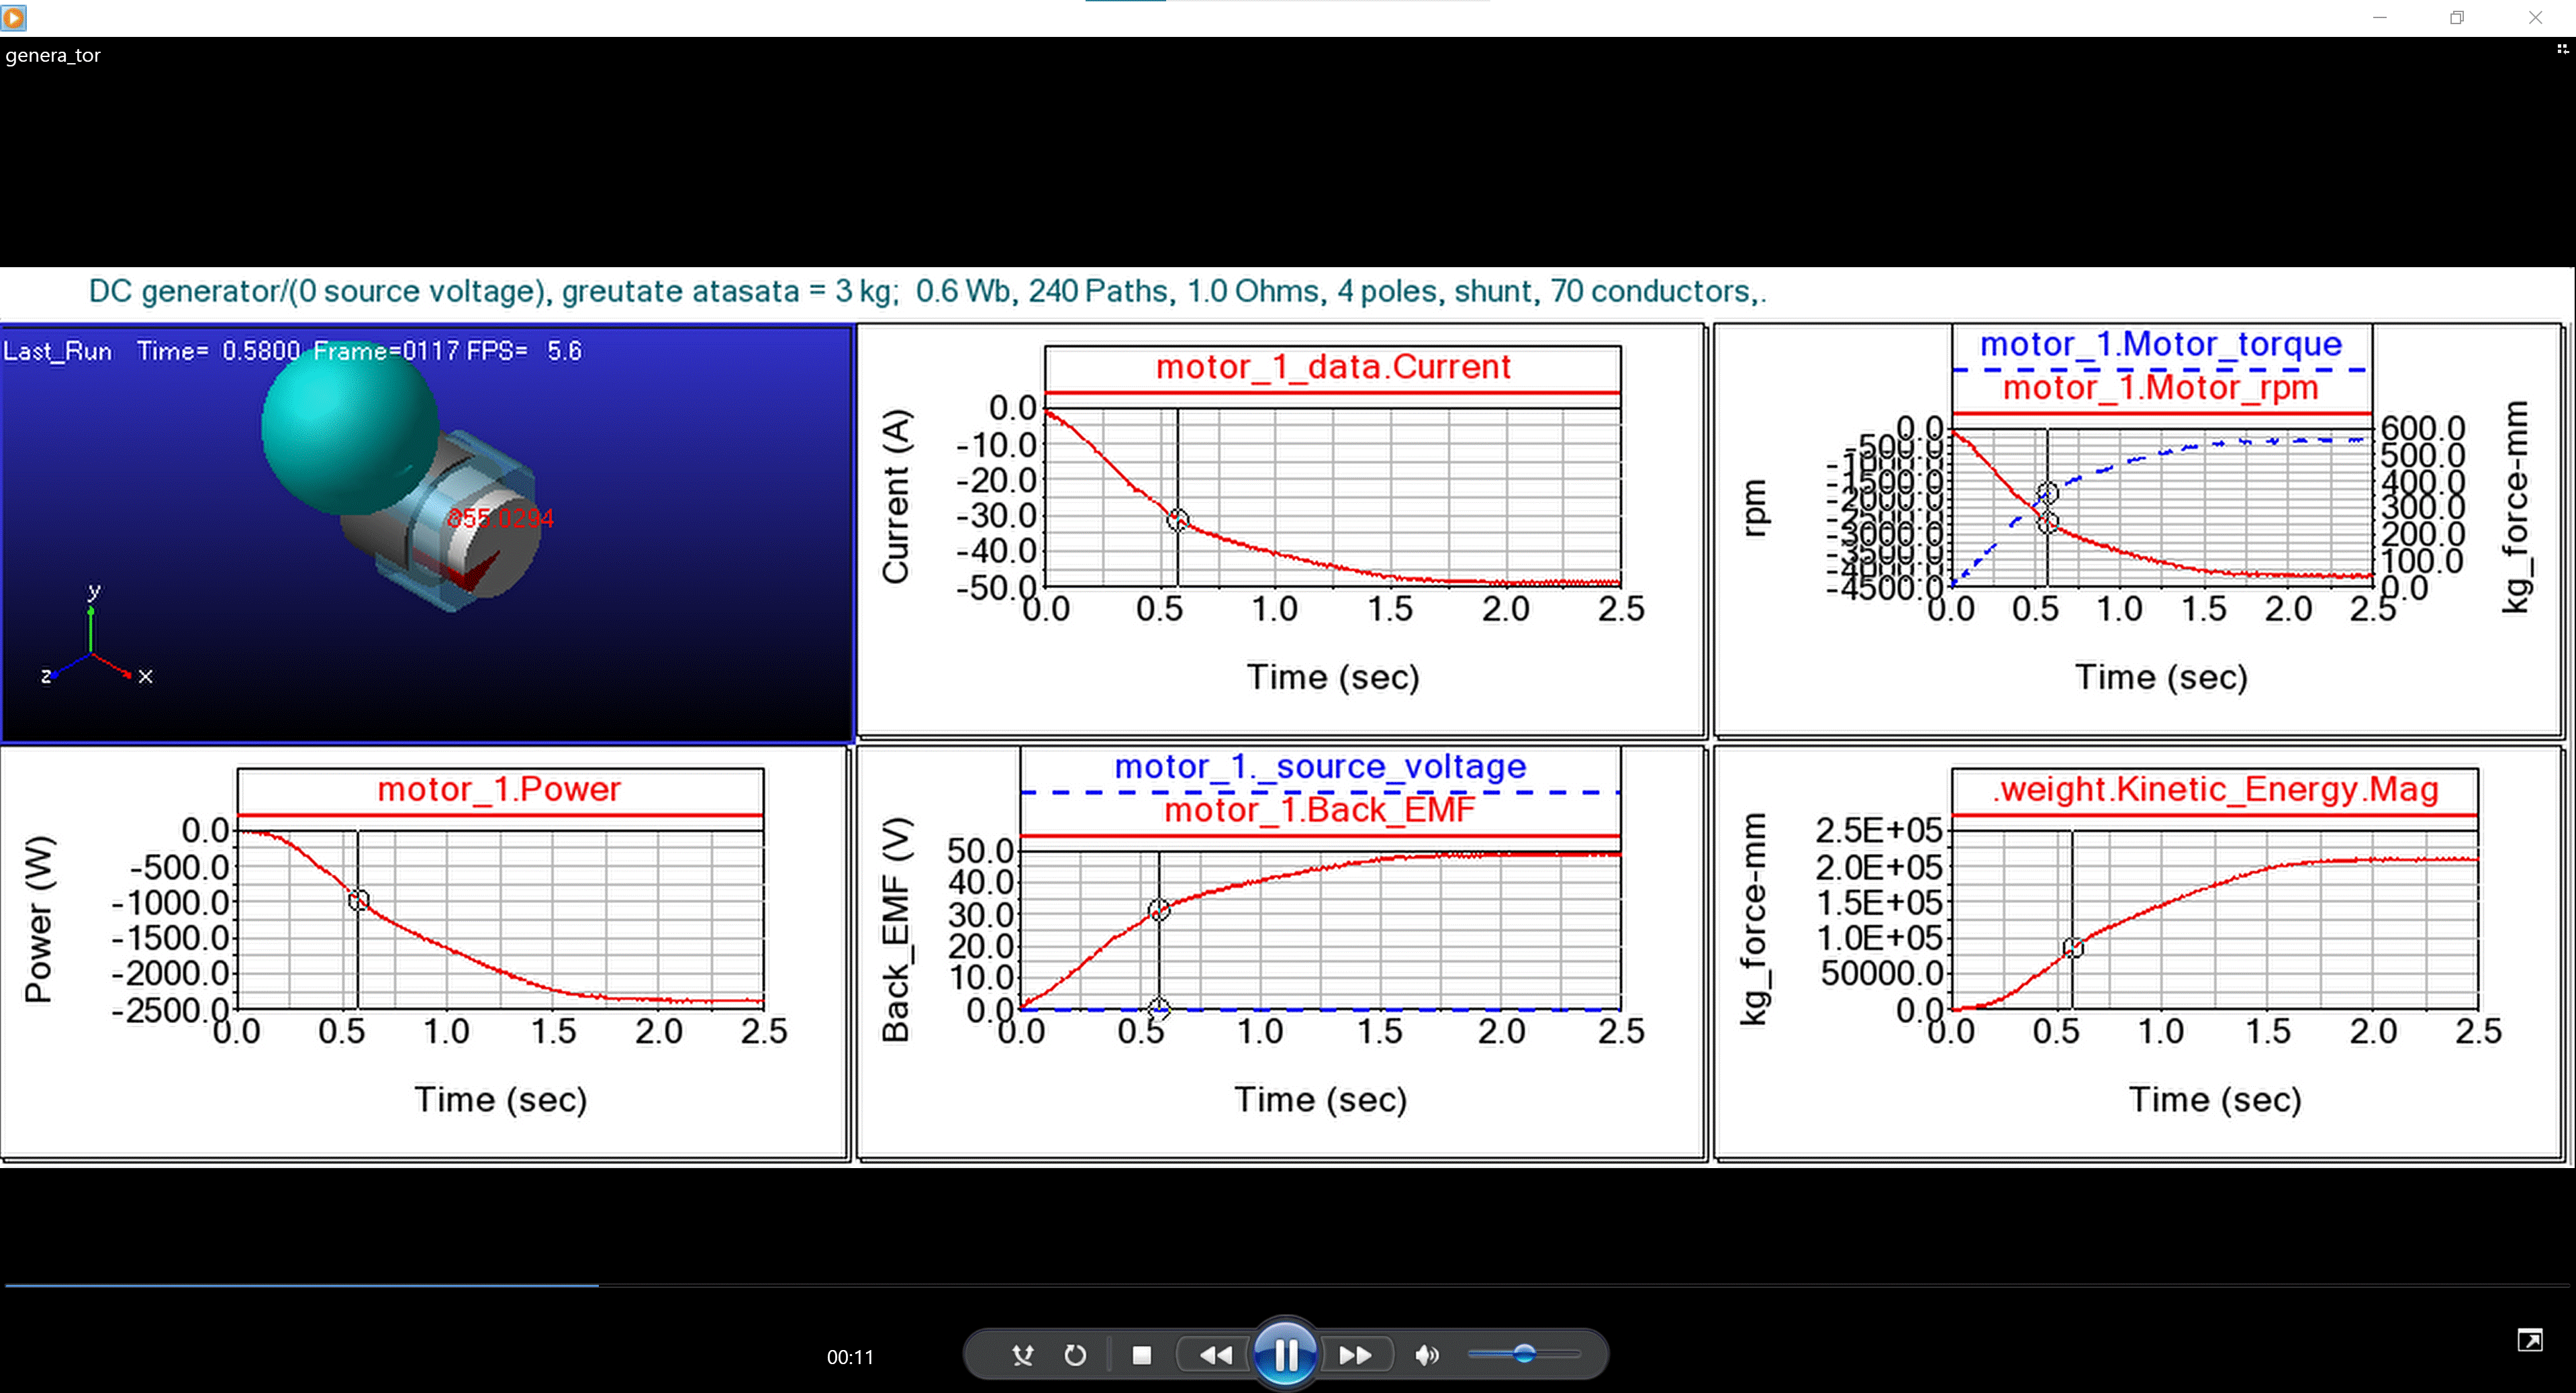Click the rewind previous button

point(1215,1355)
